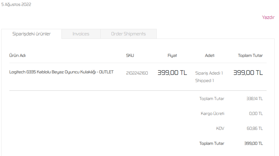The image size is (279, 156).
Task: Switch to the Invoices tab
Action: [81, 34]
